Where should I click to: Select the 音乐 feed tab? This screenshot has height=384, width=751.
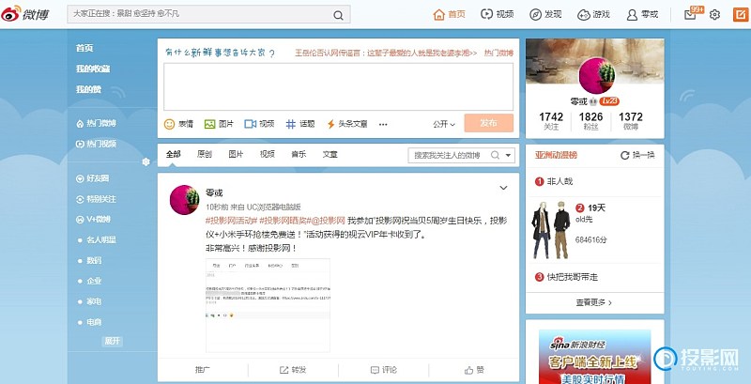[299, 154]
